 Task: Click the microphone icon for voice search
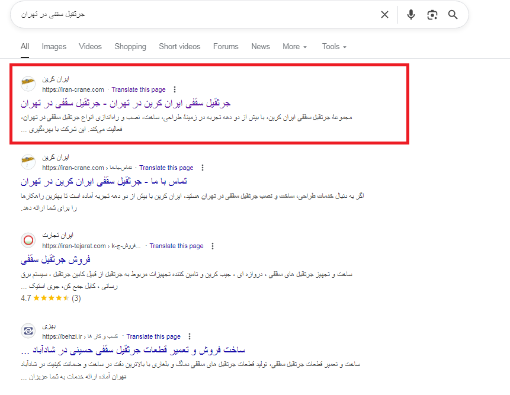click(410, 14)
